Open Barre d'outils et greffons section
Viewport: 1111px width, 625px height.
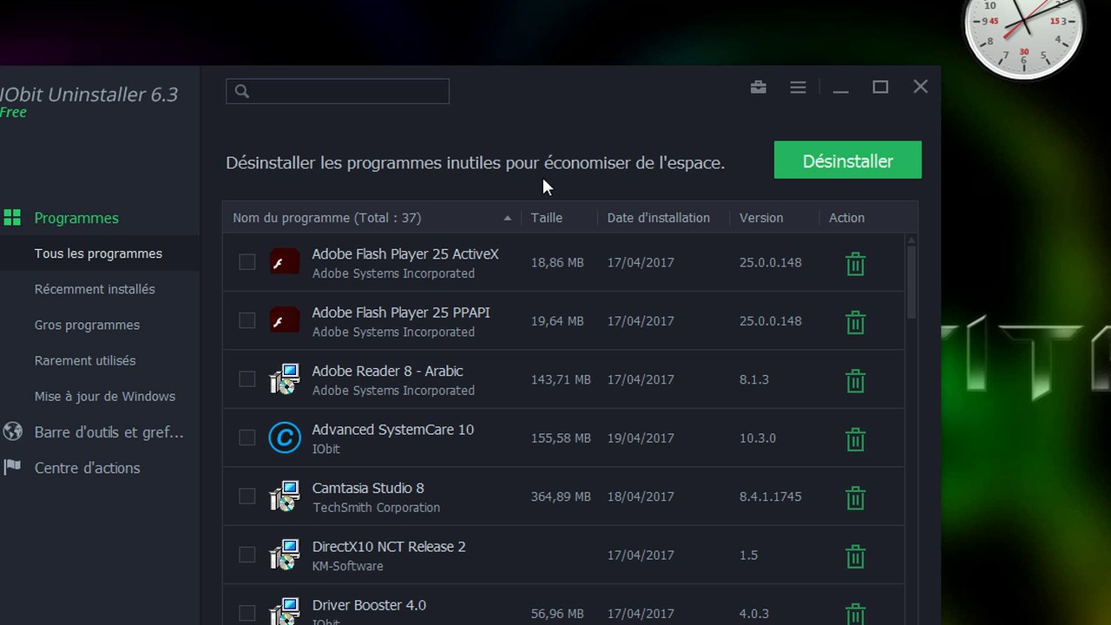pos(109,431)
